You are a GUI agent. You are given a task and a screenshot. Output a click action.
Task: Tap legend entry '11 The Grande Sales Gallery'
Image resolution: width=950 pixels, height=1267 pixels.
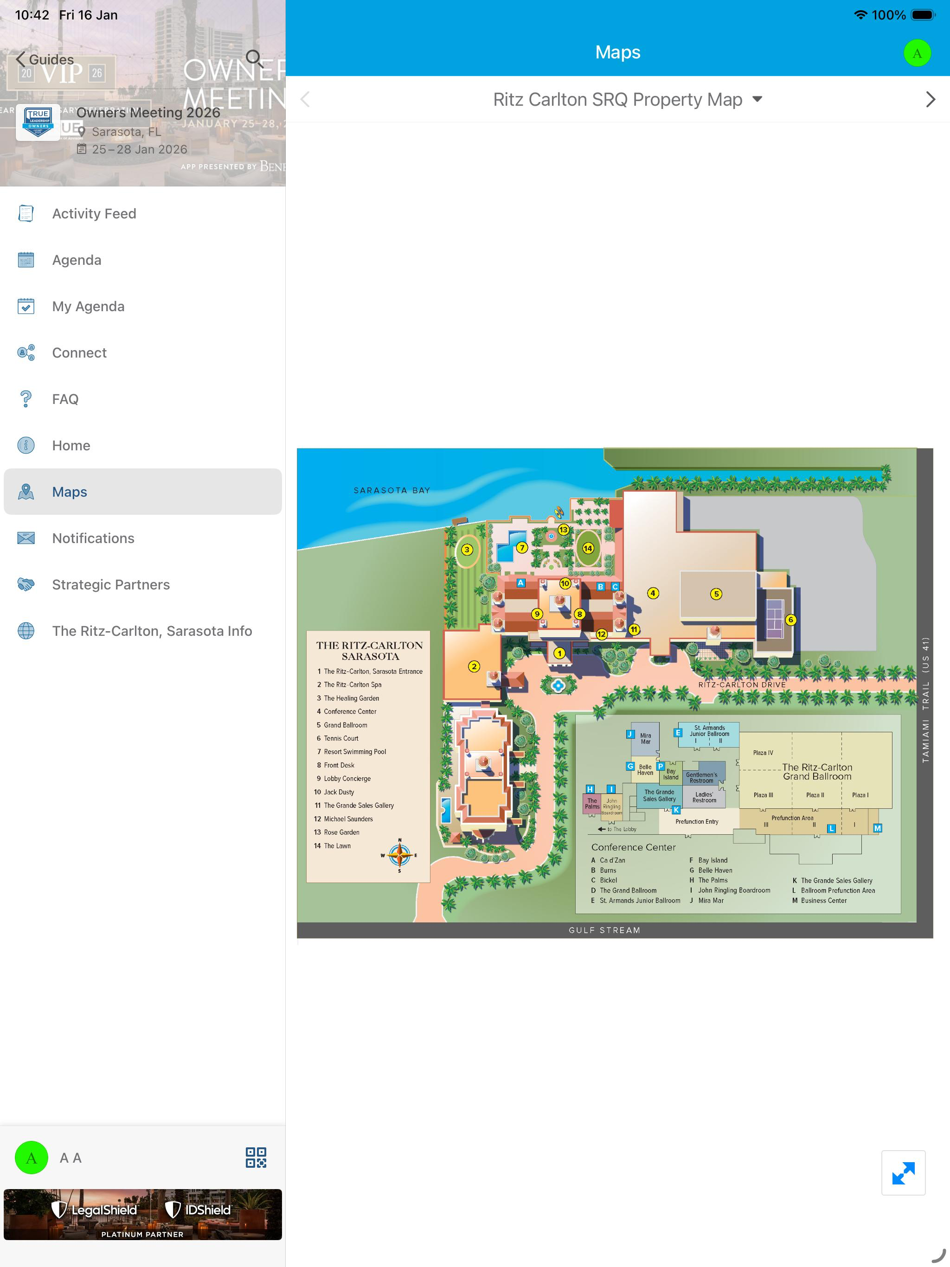click(354, 806)
